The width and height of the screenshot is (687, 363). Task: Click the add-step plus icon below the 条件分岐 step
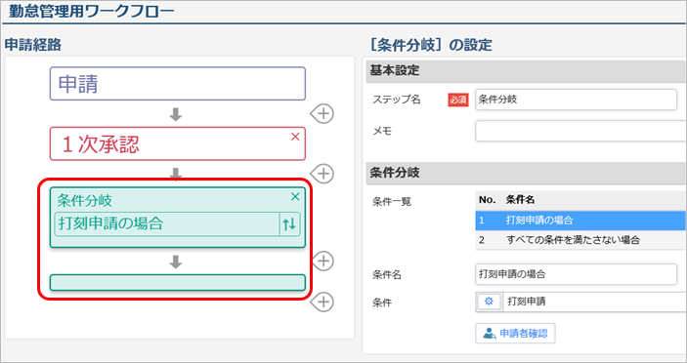tap(322, 262)
